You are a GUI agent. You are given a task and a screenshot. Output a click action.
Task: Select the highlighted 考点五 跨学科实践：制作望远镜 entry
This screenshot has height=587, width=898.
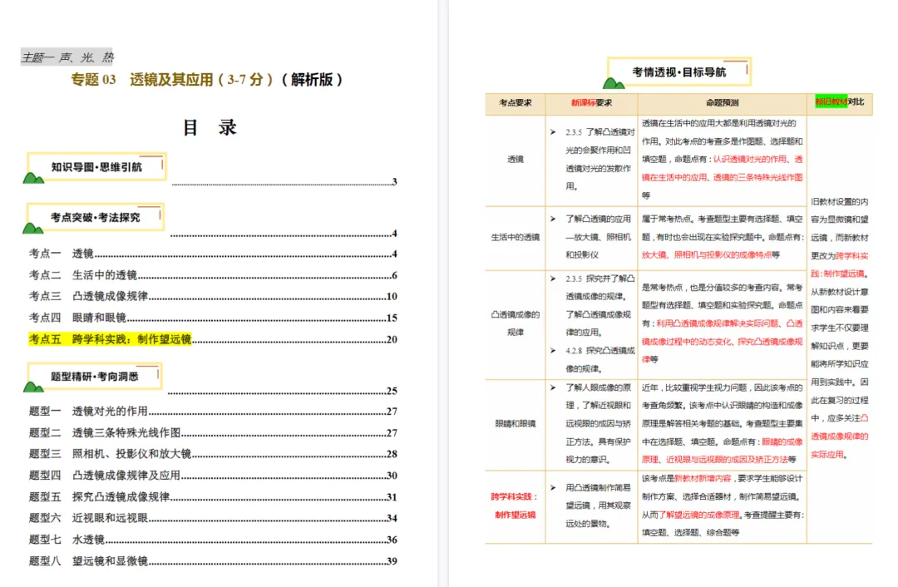tap(113, 339)
